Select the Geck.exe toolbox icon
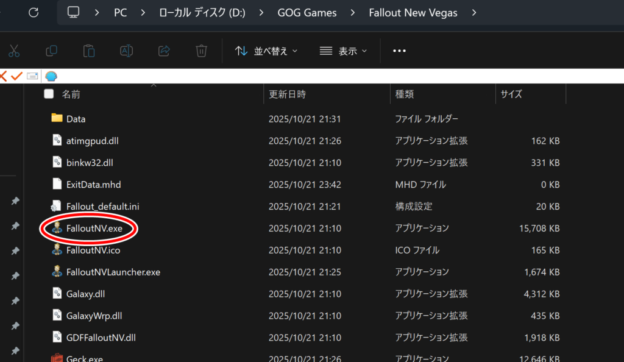The height and width of the screenshot is (362, 624). (57, 359)
